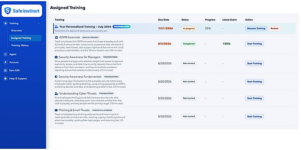The height and width of the screenshot is (150, 301).
Task: Click the THREATS & ATTACKS tag
Action: 102,110
